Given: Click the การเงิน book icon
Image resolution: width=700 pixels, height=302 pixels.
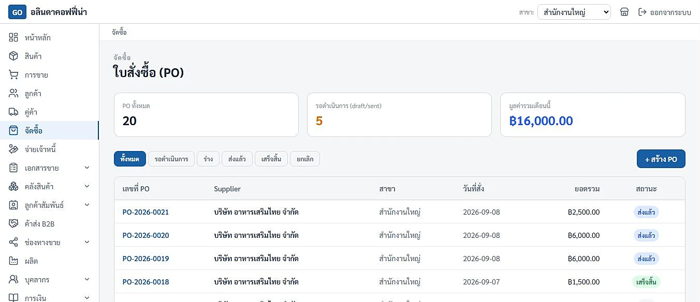Looking at the screenshot, I should [x=14, y=298].
